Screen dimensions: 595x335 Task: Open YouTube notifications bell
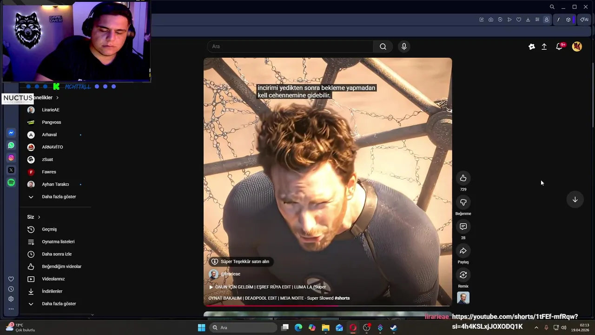(560, 47)
